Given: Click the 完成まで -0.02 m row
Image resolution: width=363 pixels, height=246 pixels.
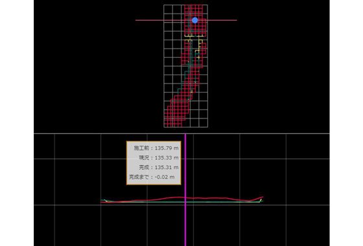Looking at the screenshot, I should coord(152,177).
